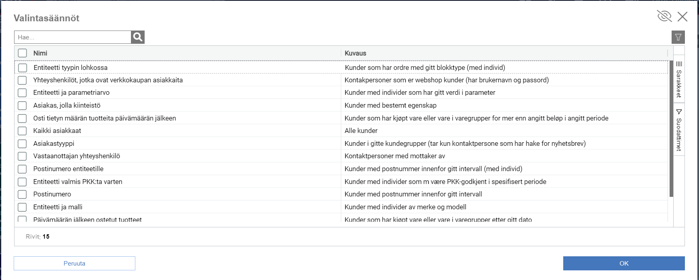
Task: Click the vertical scrollbar of the list
Action: [x=671, y=129]
